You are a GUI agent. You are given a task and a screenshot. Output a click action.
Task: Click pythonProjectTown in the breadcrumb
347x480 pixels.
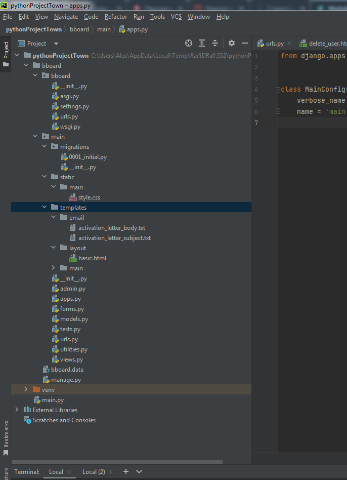tap(33, 29)
